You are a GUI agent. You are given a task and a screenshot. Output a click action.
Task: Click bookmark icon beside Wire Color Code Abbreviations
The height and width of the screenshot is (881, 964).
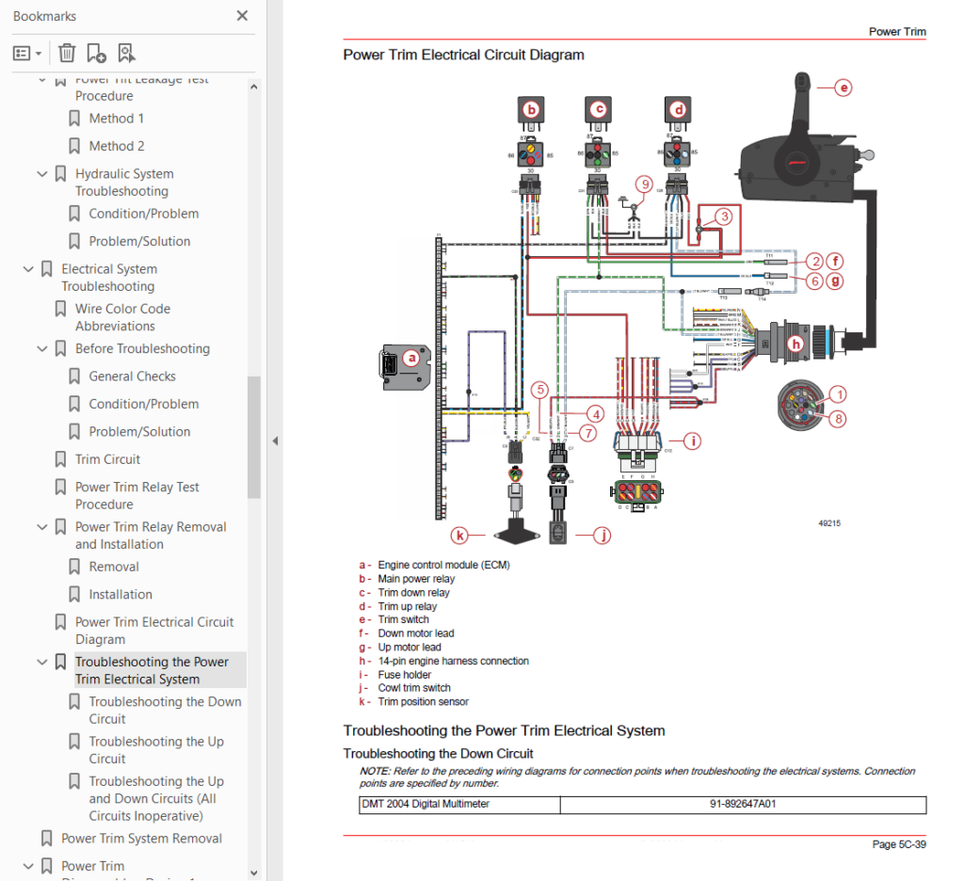tap(60, 309)
